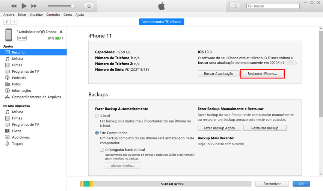Select the Este Computador backup option
Image resolution: width=323 pixels, height=191 pixels.
tap(97, 133)
